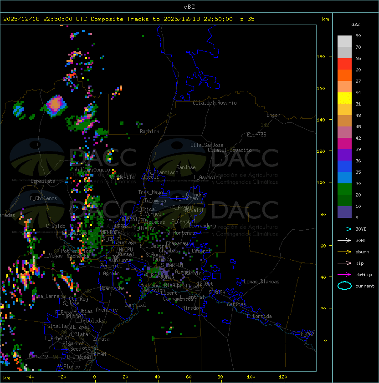Pick the slate 5-10 dBZ swatch
This screenshot has height=383, width=379.
pyautogui.click(x=344, y=212)
